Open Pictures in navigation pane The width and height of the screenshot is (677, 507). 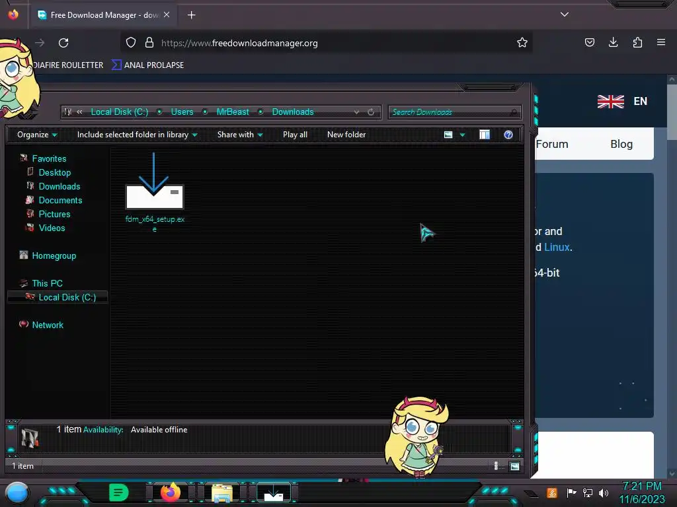click(x=54, y=214)
